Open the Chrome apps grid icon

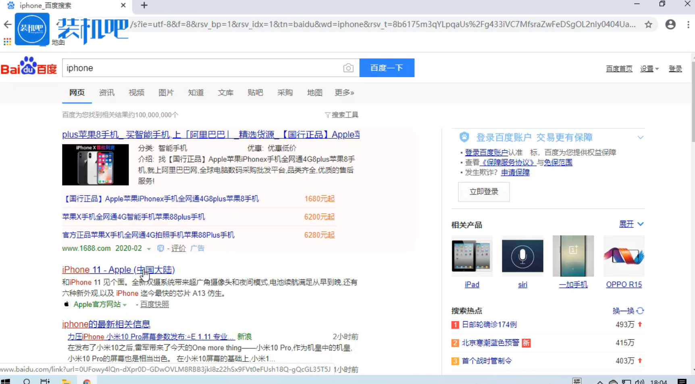click(x=7, y=41)
